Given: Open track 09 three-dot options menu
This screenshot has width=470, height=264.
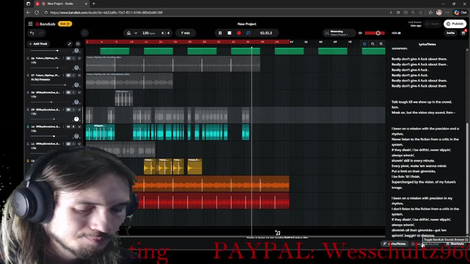Looking at the screenshot, I should click(x=63, y=110).
